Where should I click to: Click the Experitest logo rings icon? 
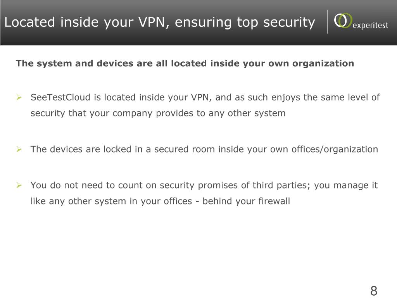point(343,21)
